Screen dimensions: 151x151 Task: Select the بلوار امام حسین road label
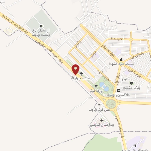pyautogui.click(x=119, y=127)
